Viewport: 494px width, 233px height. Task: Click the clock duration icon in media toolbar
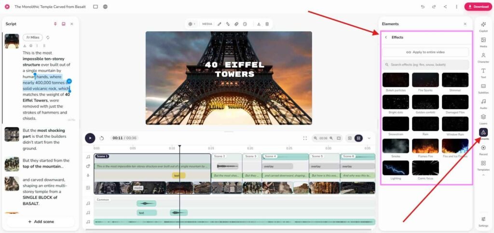pos(245,24)
